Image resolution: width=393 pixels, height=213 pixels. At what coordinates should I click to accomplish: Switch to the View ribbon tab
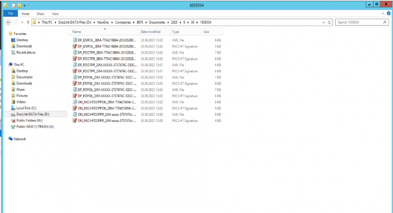(x=55, y=14)
